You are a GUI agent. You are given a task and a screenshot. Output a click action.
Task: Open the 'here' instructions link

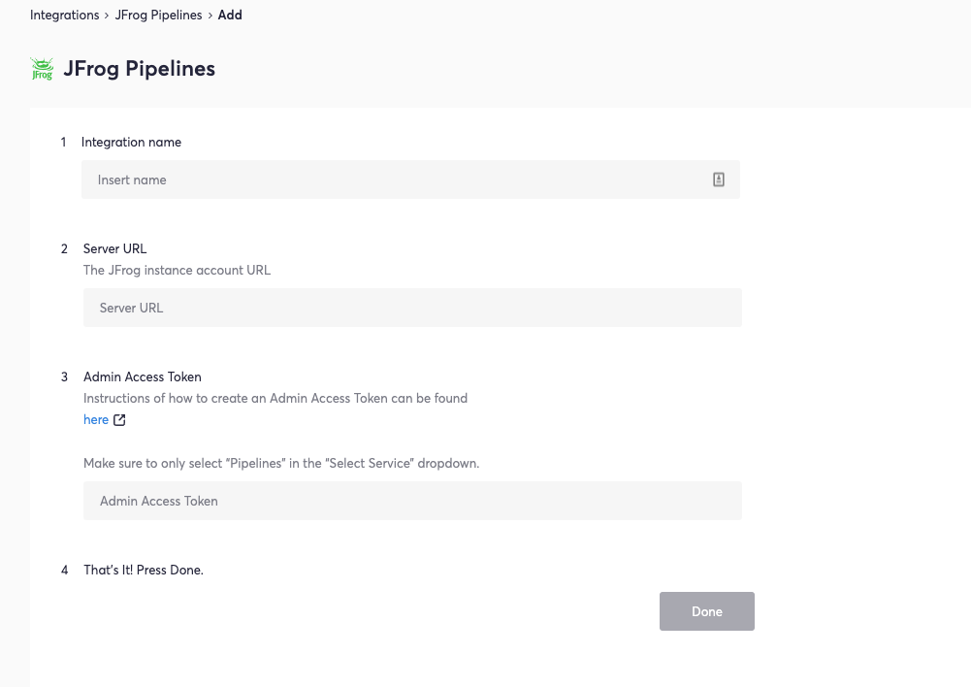pyautogui.click(x=96, y=419)
